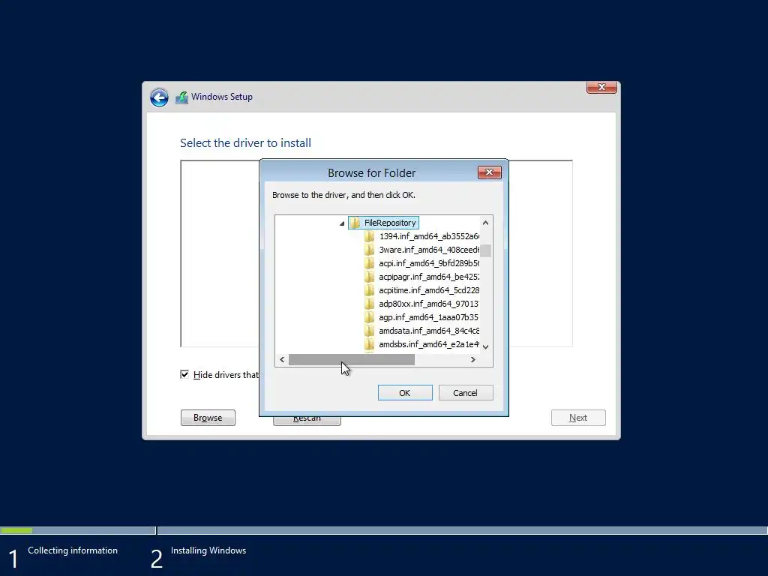Select 3ware.inf_amd64 folder name
The width and height of the screenshot is (768, 576).
pyautogui.click(x=429, y=250)
